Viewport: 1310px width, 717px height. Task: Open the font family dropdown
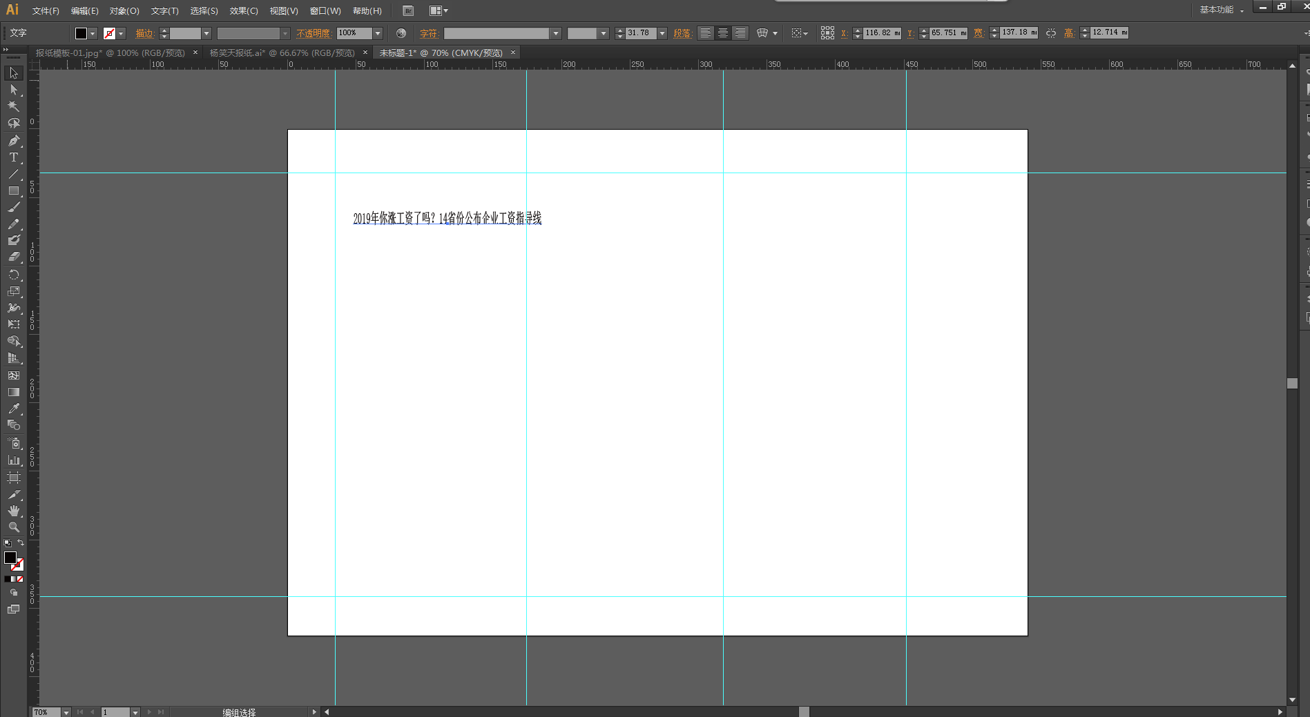[x=556, y=33]
